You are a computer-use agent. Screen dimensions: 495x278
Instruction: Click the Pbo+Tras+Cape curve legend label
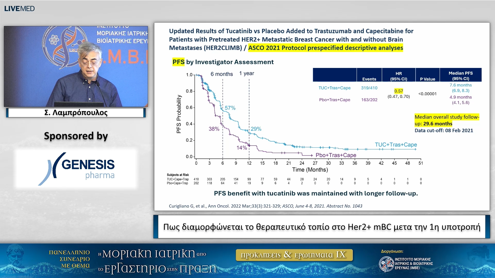(336, 155)
